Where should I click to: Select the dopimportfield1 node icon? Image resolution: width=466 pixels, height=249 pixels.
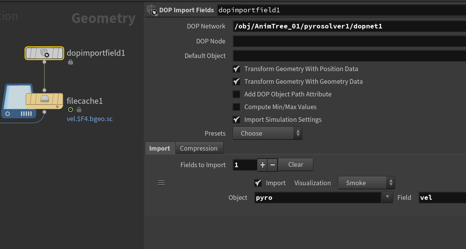[44, 53]
